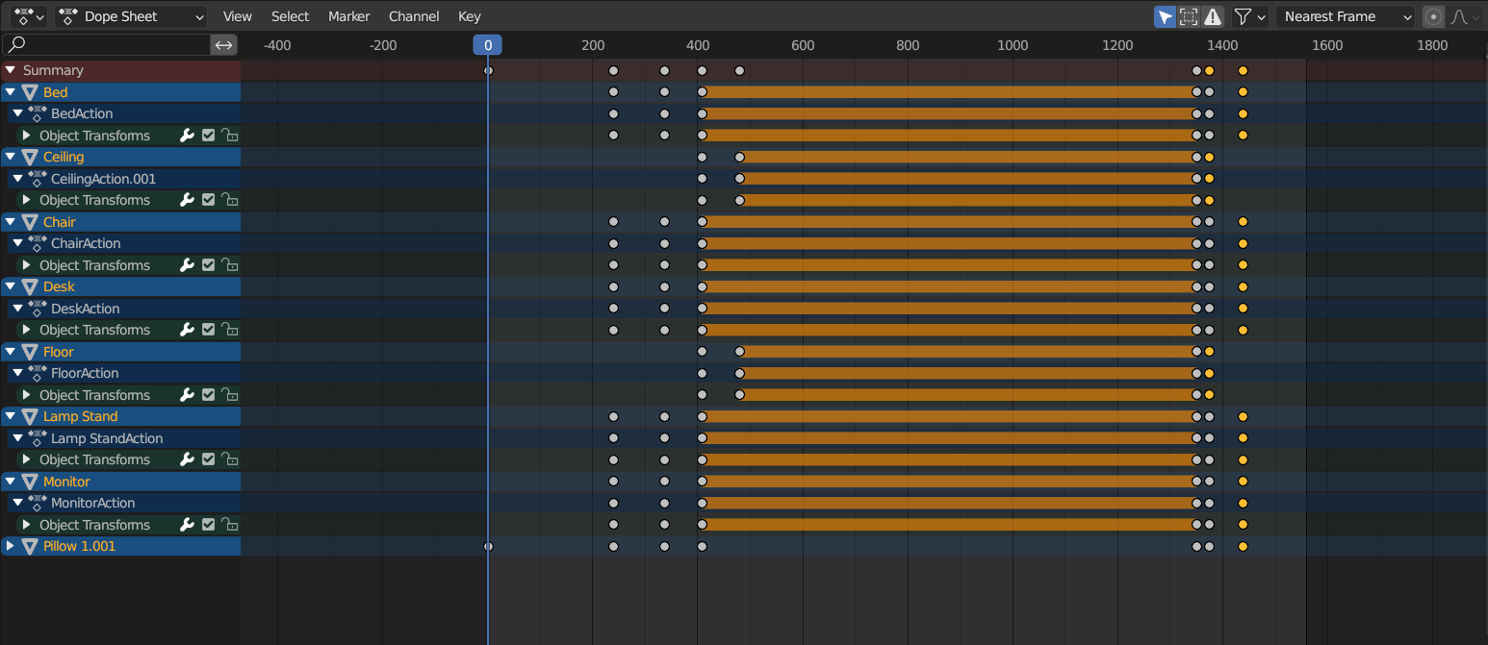Screen dimensions: 1488x645
Task: Open the Dope Sheet mode dropdown
Action: (131, 16)
